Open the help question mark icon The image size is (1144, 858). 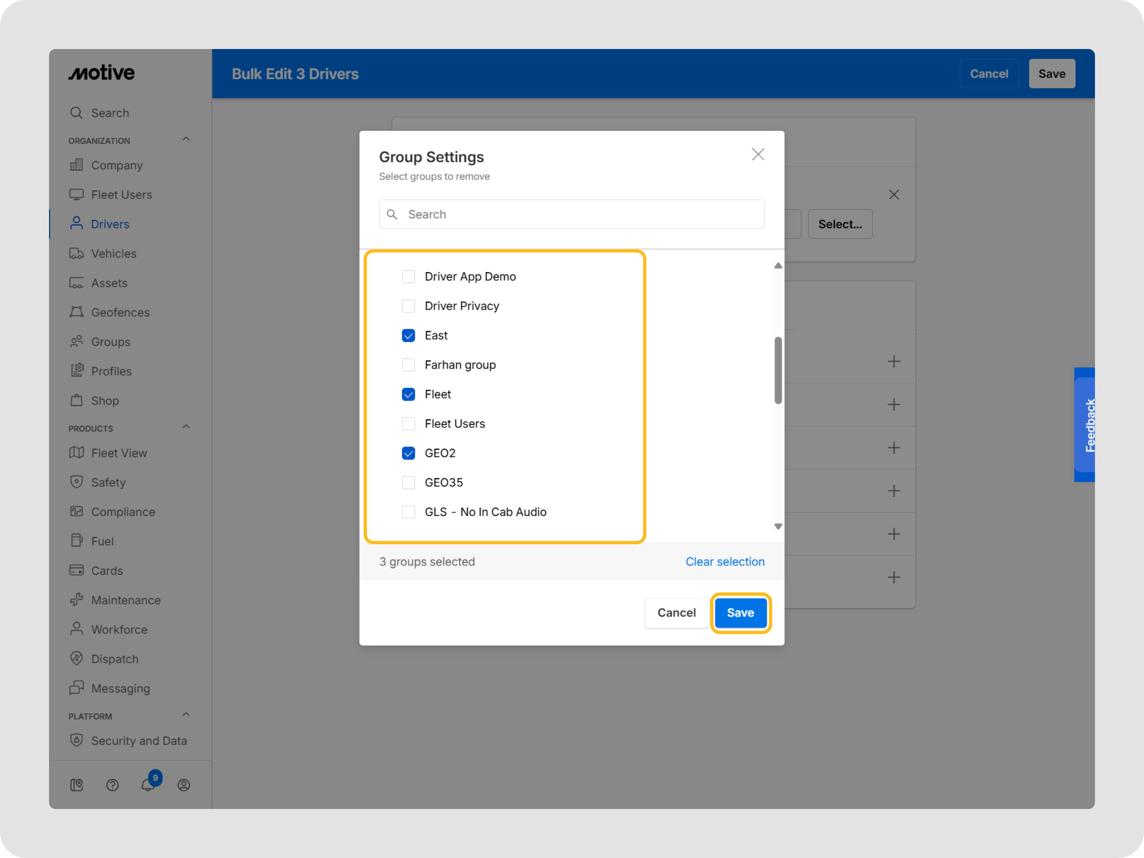click(112, 785)
